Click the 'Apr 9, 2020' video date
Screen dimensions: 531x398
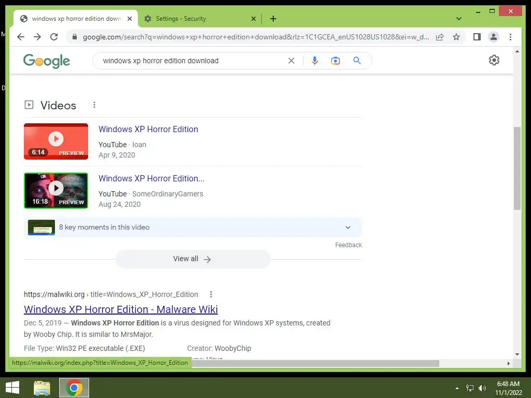[117, 155]
